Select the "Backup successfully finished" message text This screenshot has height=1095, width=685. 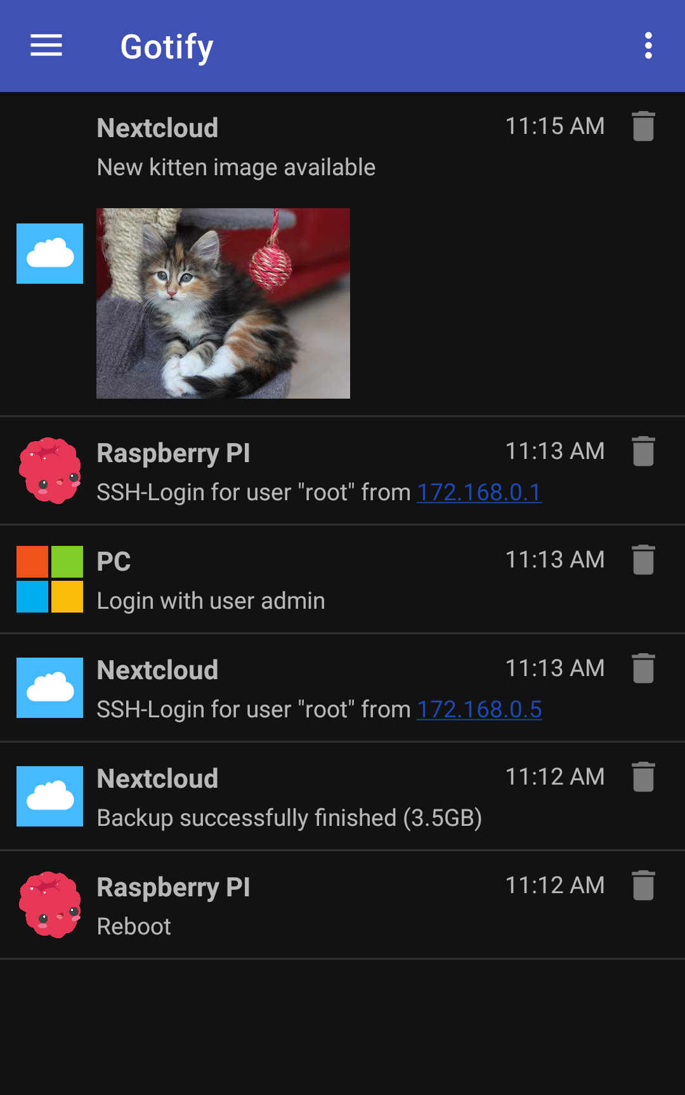click(289, 818)
